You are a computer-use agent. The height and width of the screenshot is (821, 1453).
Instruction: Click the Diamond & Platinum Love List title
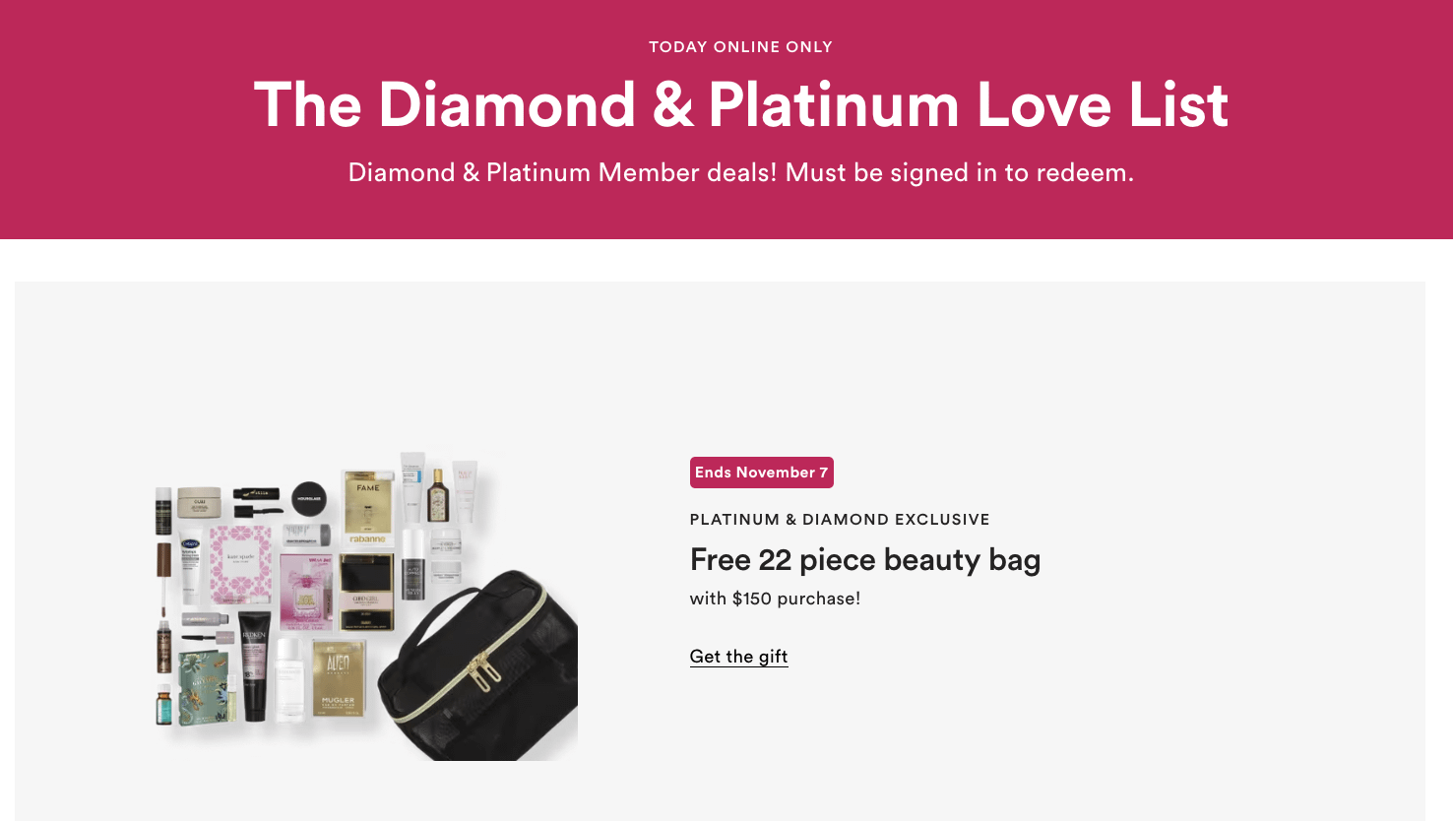click(740, 104)
